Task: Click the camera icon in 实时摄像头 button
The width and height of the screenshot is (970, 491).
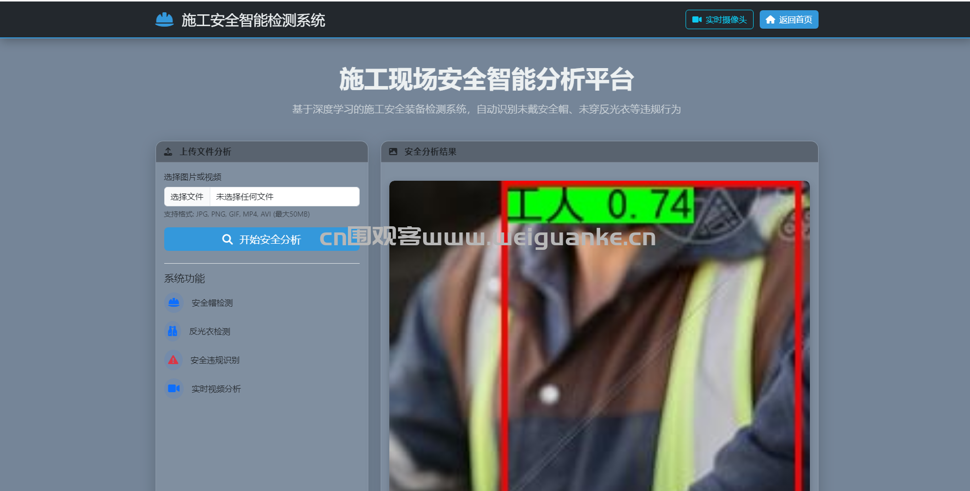Action: pos(697,19)
